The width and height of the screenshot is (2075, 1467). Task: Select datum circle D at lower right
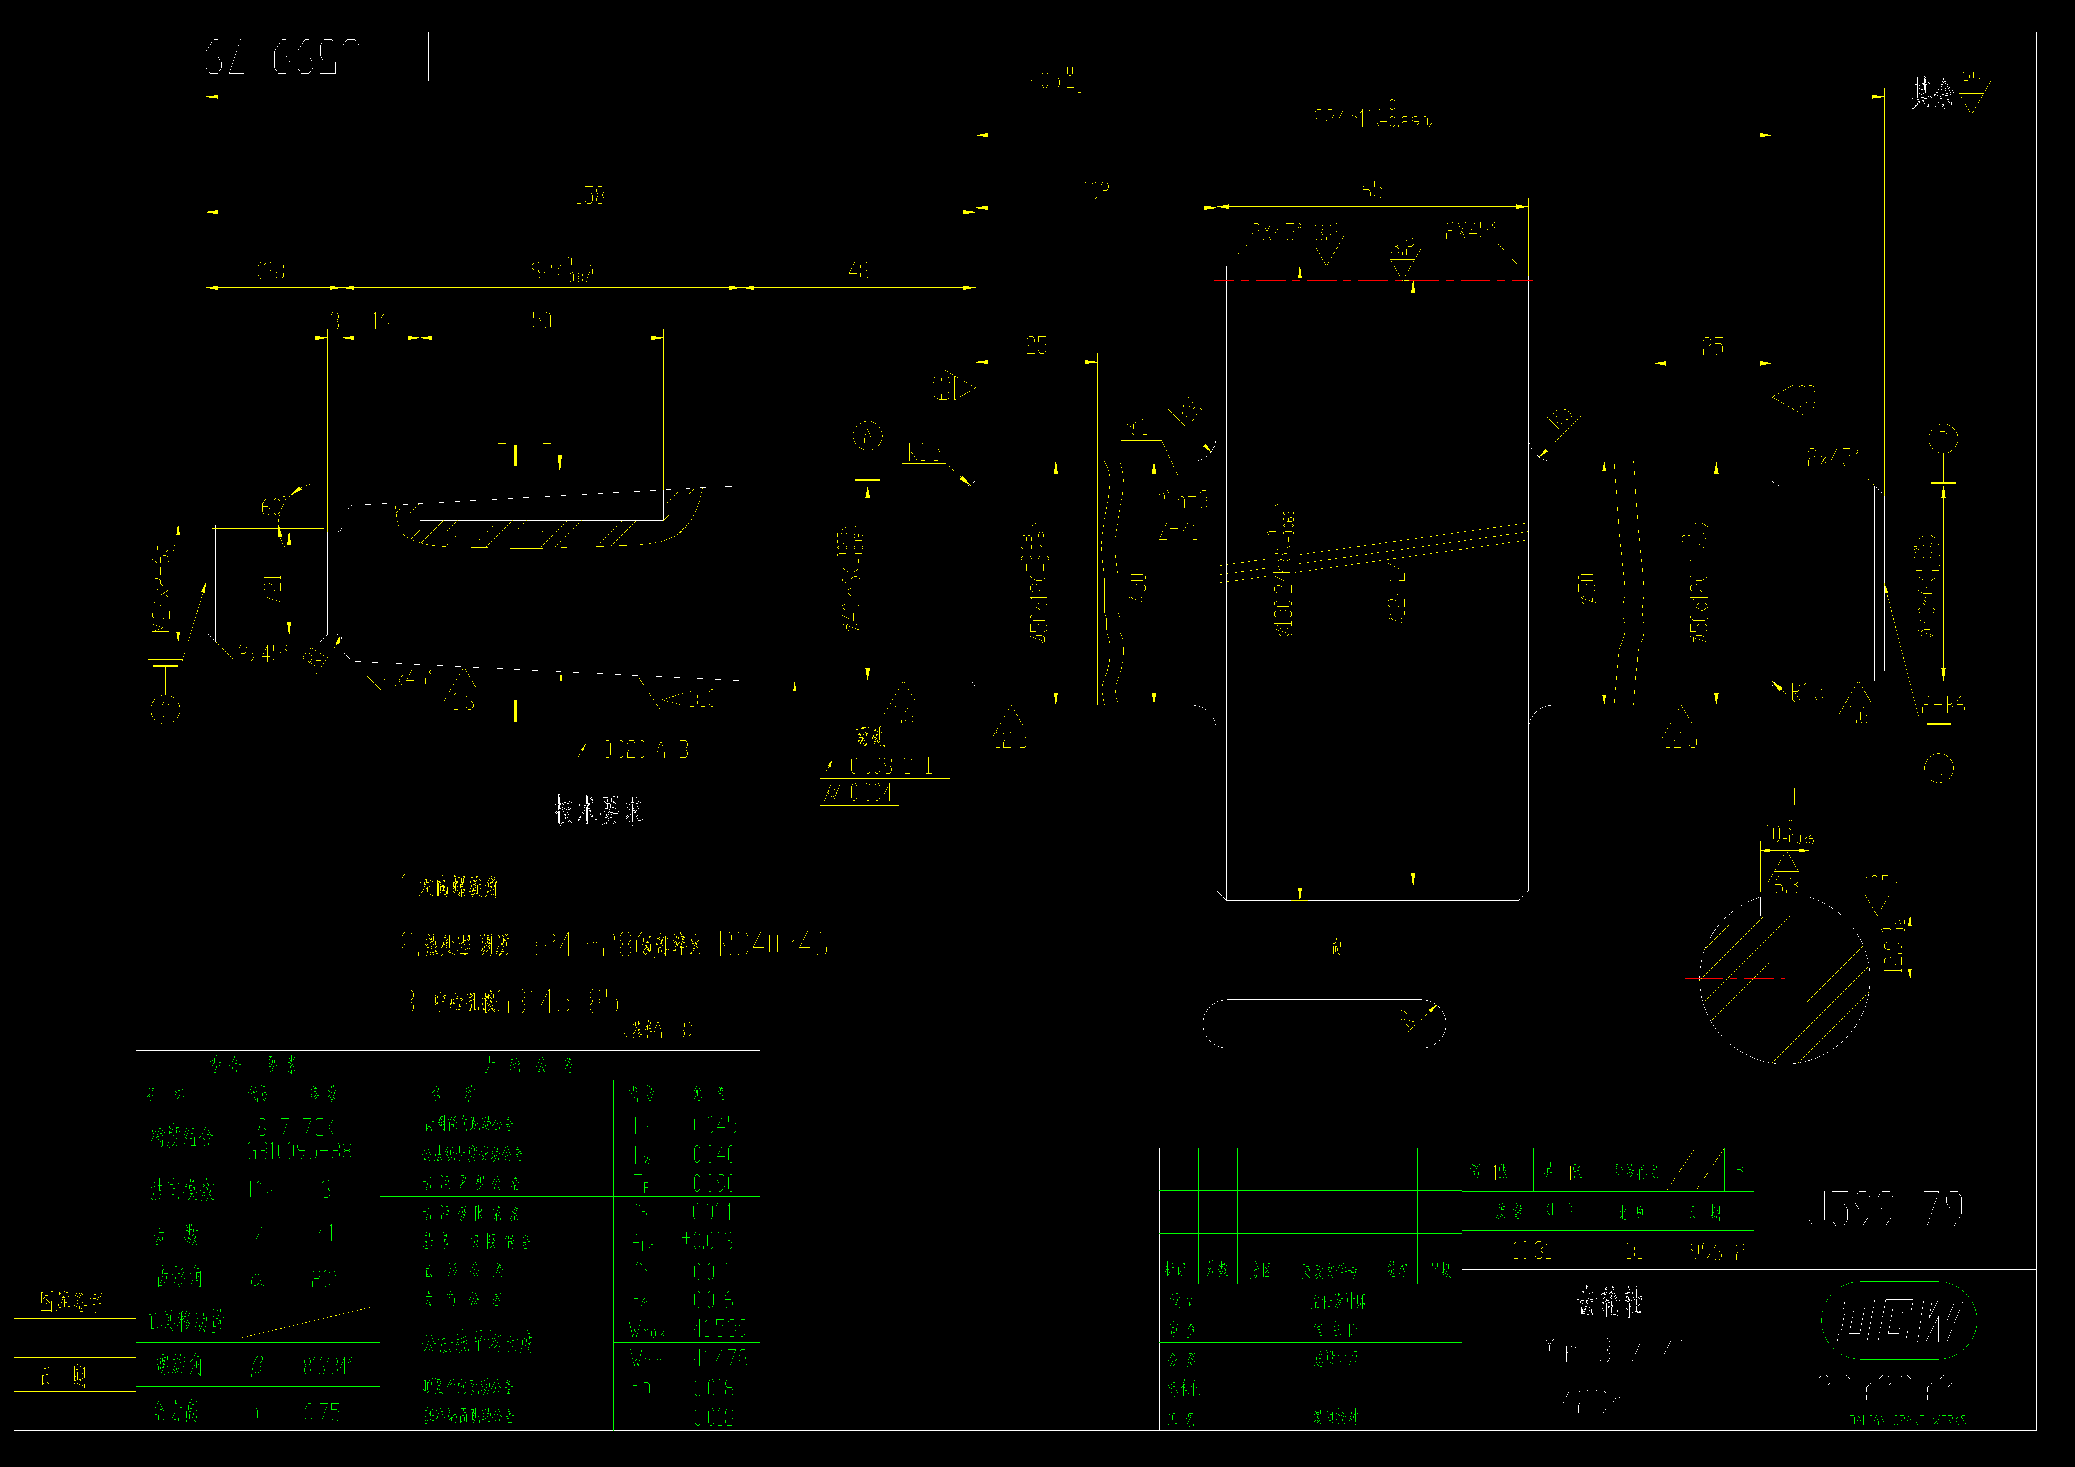tap(1939, 768)
